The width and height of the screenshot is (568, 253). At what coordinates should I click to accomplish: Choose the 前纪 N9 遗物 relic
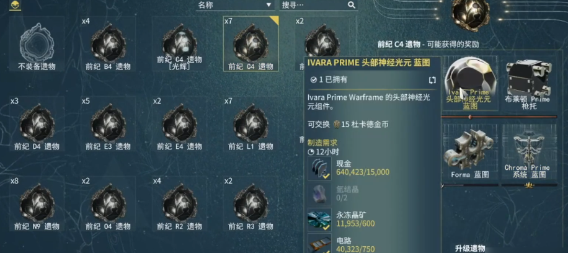click(x=37, y=204)
